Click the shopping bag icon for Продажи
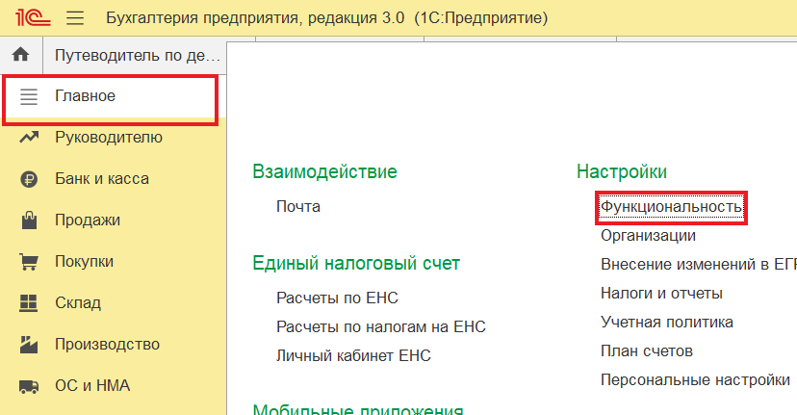Screen dimensions: 797x415 pos(29,220)
